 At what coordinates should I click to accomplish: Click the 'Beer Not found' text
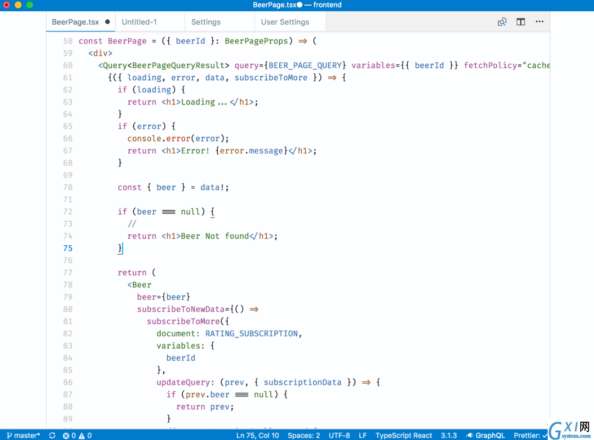click(215, 236)
